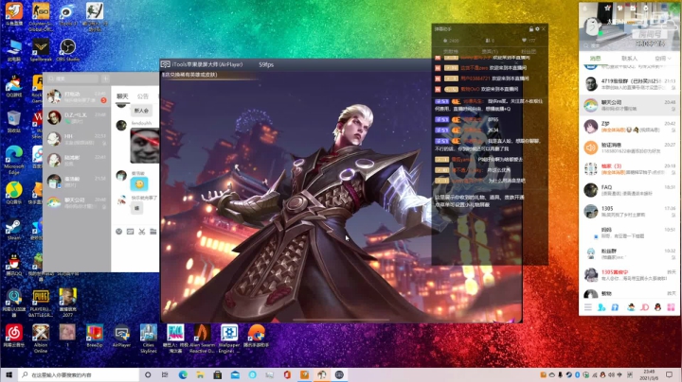Switch to the 联系人 tab in QQ

(629, 59)
